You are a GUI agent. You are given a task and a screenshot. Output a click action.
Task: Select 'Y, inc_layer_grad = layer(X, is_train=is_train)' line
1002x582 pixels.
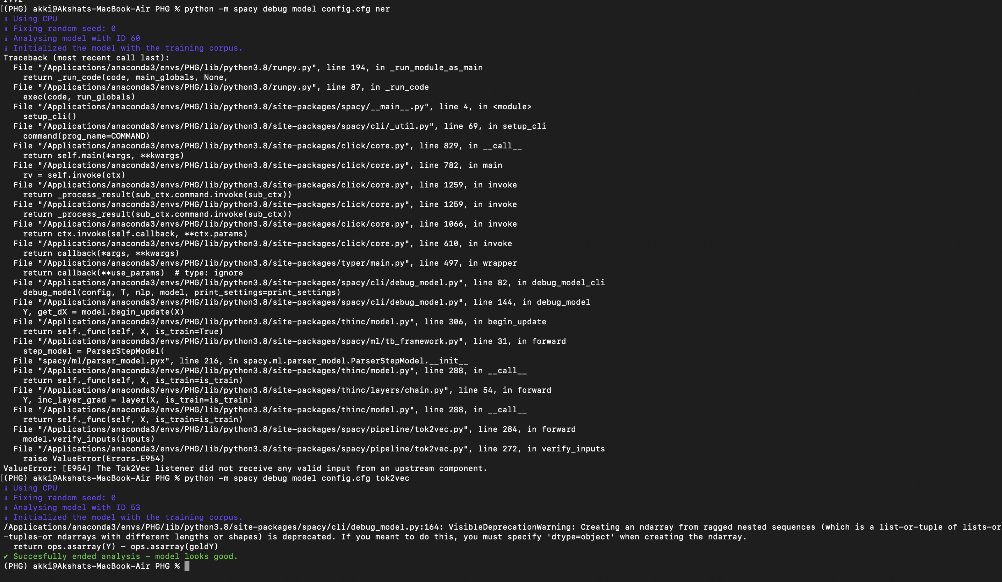point(138,400)
